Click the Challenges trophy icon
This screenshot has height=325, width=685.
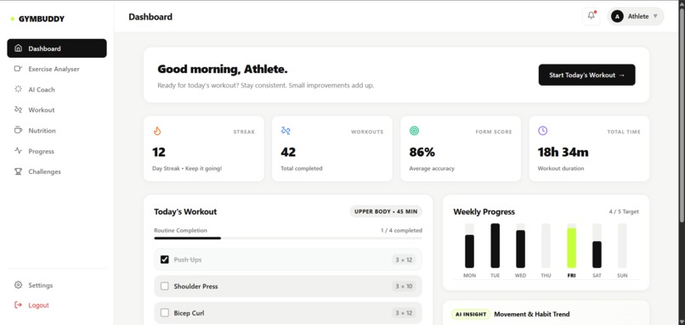click(18, 171)
